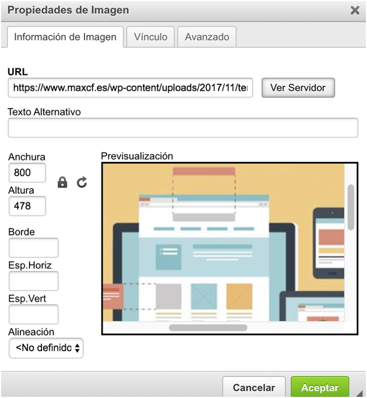
Task: Click the horizontal scrollbar under the preview
Action: pyautogui.click(x=208, y=328)
